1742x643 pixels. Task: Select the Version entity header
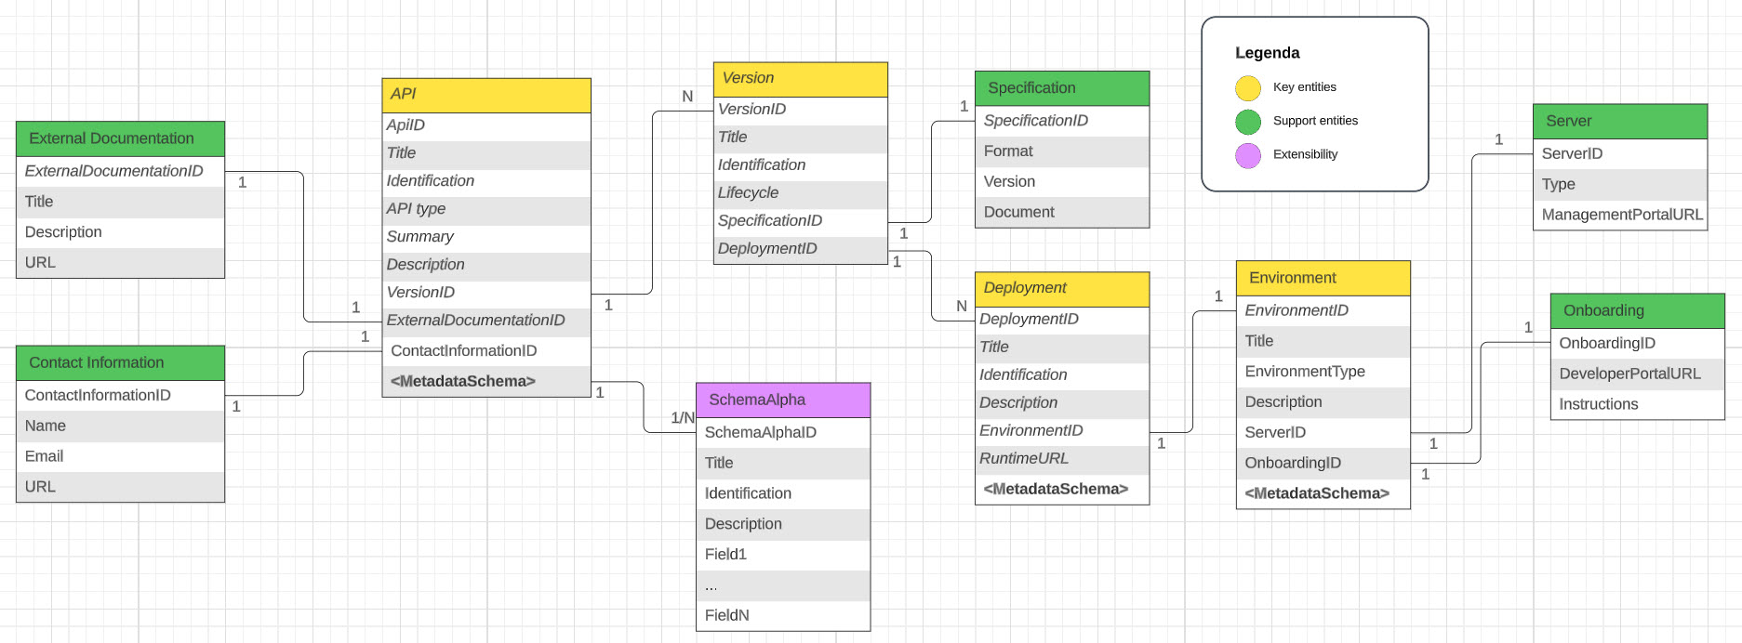[800, 79]
